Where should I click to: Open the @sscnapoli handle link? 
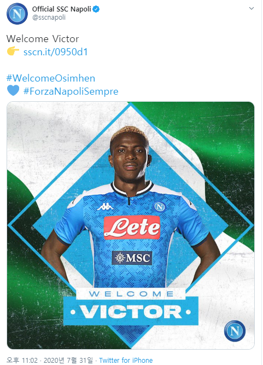[49, 18]
